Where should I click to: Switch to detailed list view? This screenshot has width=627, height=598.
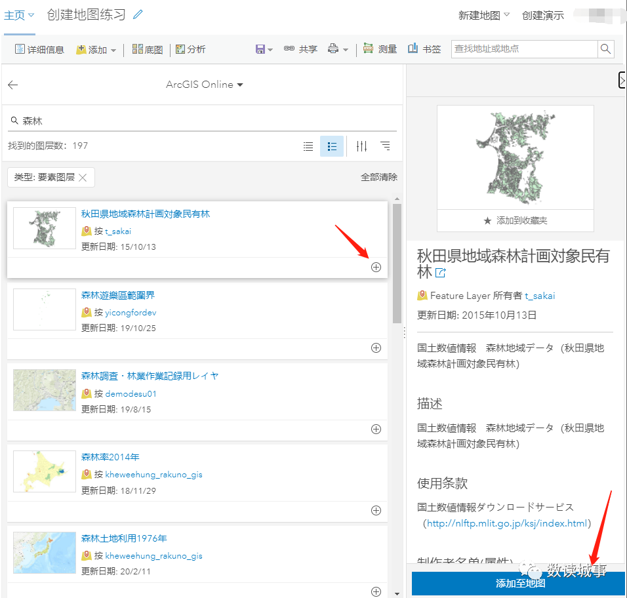tap(332, 146)
